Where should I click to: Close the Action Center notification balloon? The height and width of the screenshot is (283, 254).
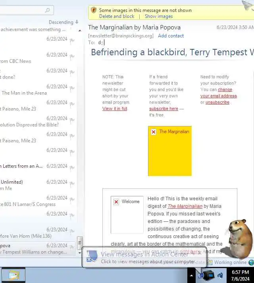(x=200, y=253)
